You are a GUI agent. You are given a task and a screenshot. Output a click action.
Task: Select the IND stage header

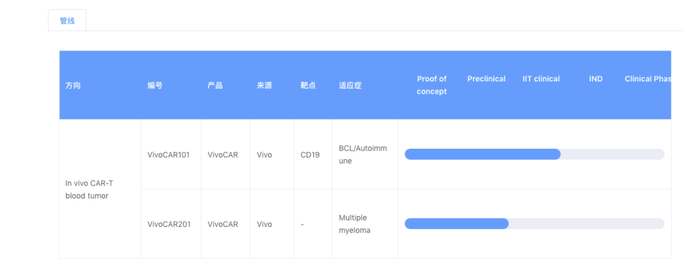pos(595,79)
